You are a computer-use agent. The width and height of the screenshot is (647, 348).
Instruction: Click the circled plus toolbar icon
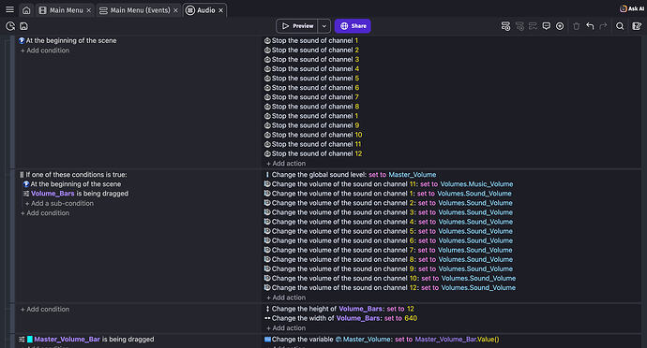pyautogui.click(x=560, y=26)
